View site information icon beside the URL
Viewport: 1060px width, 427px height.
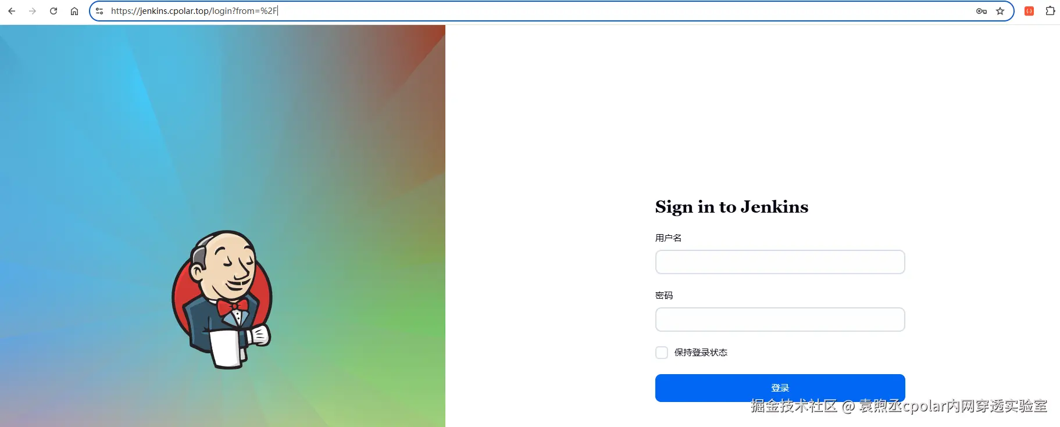[x=99, y=11]
